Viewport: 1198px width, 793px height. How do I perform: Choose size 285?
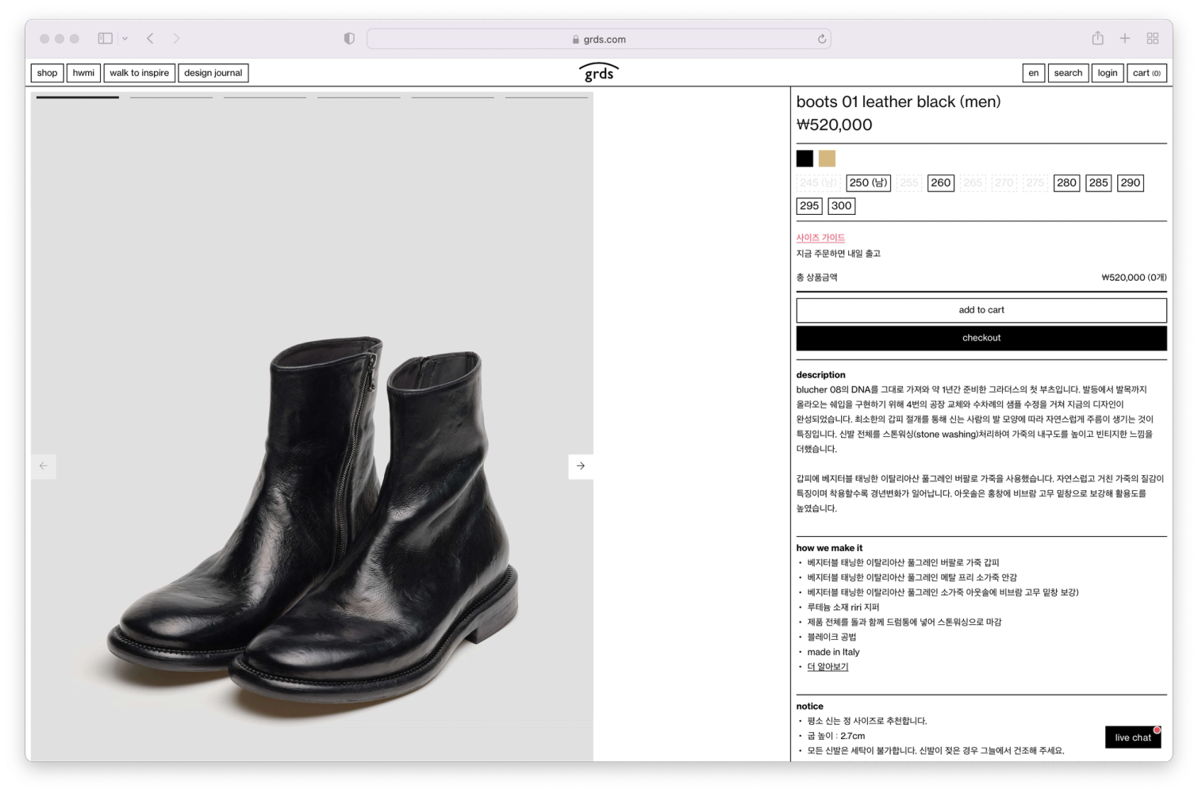1099,183
